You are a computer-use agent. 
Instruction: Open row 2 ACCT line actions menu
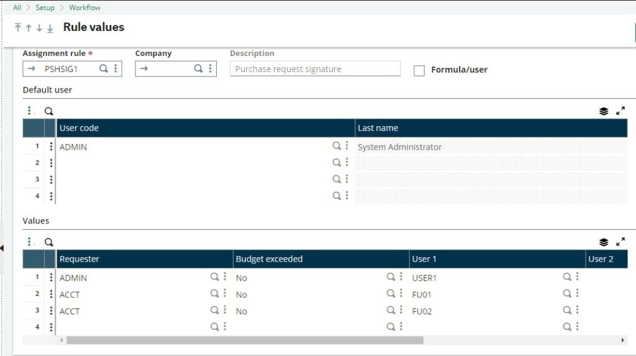click(51, 294)
